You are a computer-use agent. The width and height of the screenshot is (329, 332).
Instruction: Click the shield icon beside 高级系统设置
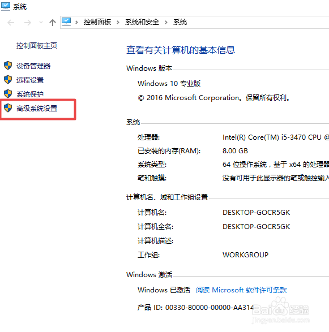8,108
